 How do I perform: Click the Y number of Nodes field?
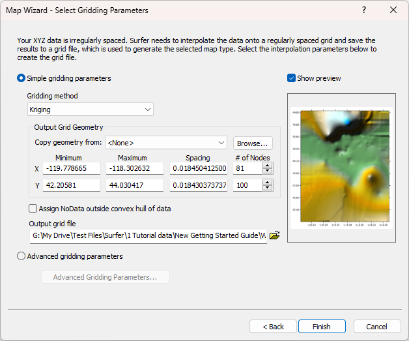[247, 185]
